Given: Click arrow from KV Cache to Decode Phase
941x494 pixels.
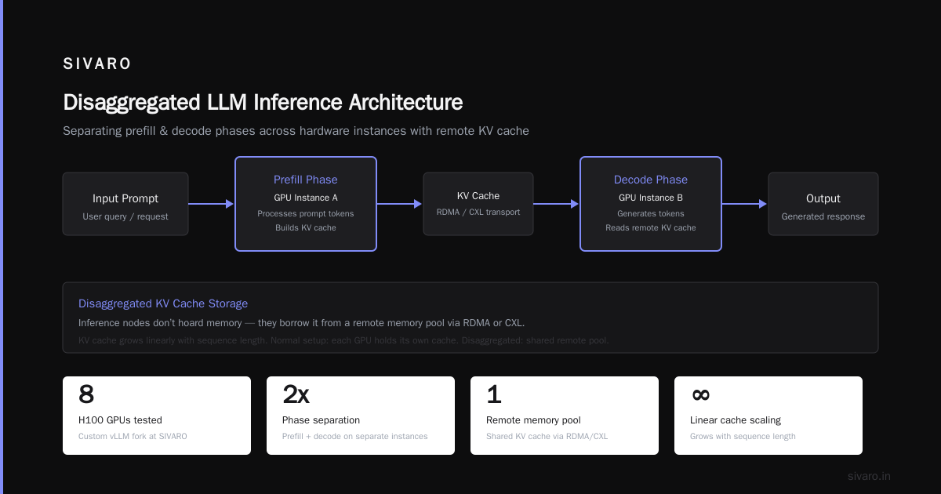Looking at the screenshot, I should (557, 204).
